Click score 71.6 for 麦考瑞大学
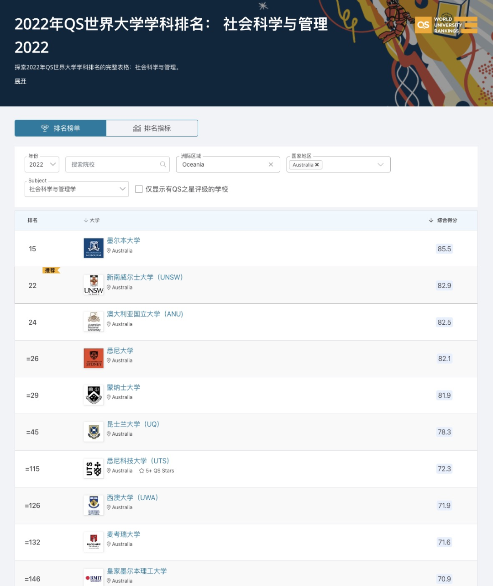The image size is (493, 586). [444, 542]
